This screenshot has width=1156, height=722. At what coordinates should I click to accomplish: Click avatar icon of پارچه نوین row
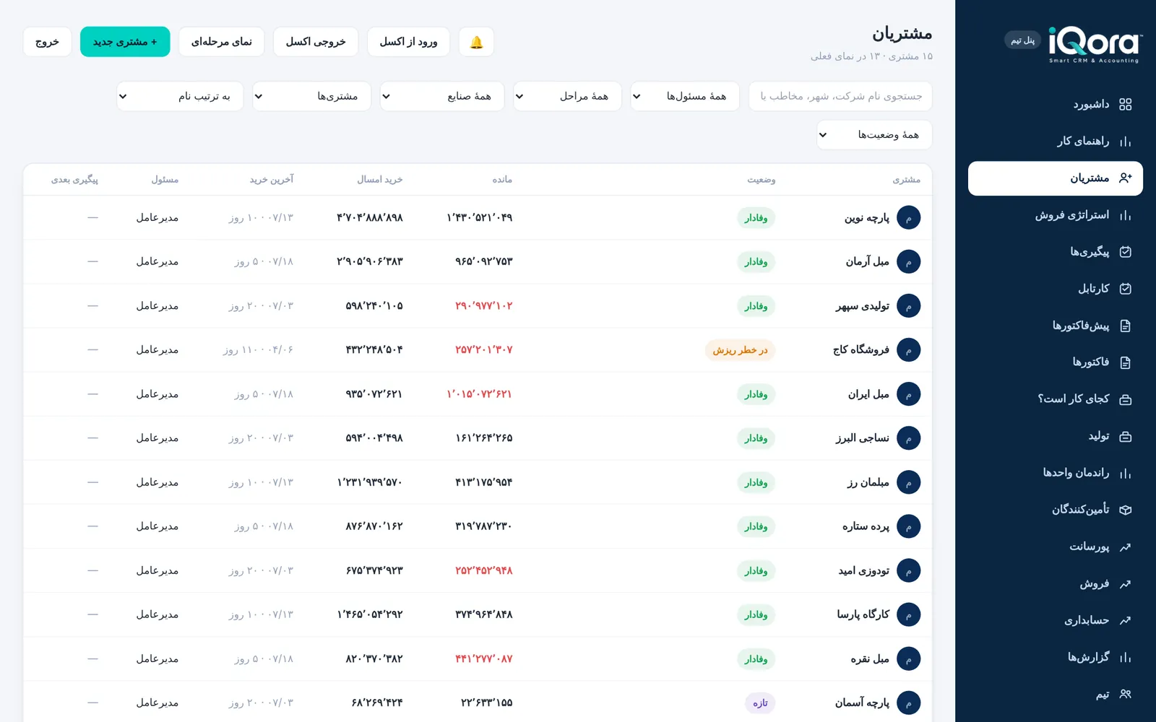(908, 217)
